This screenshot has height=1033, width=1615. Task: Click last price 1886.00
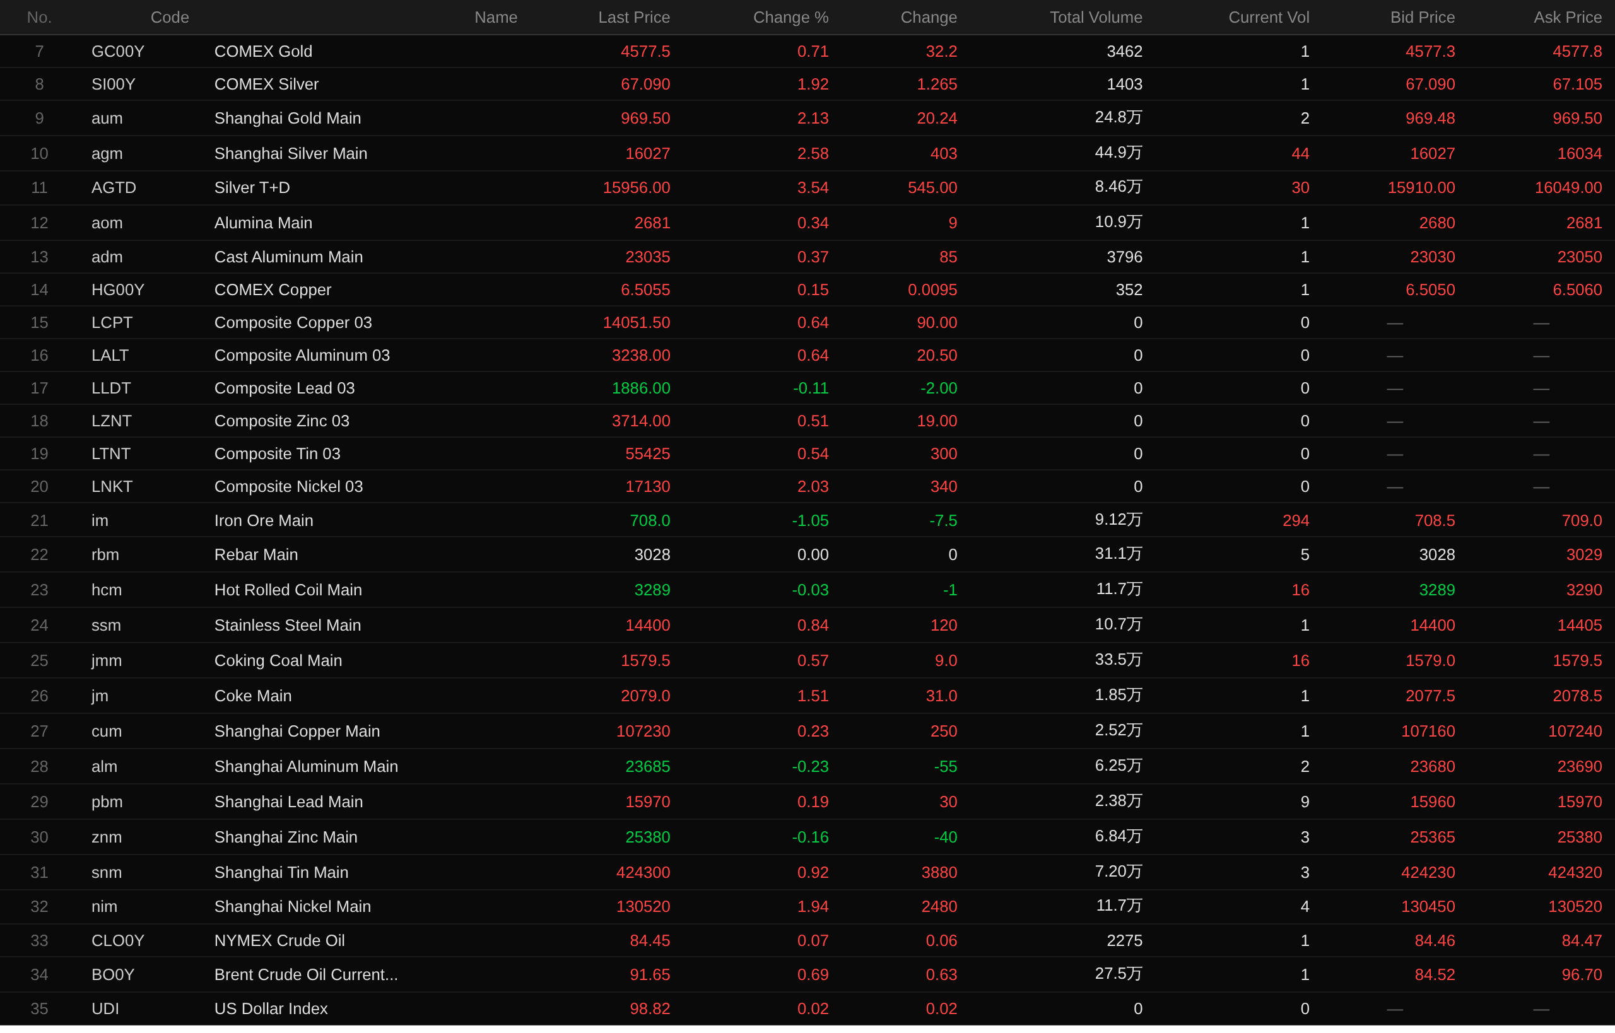[641, 388]
